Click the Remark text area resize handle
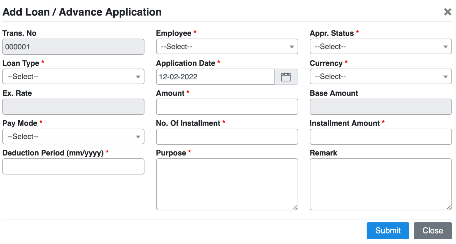 449,207
